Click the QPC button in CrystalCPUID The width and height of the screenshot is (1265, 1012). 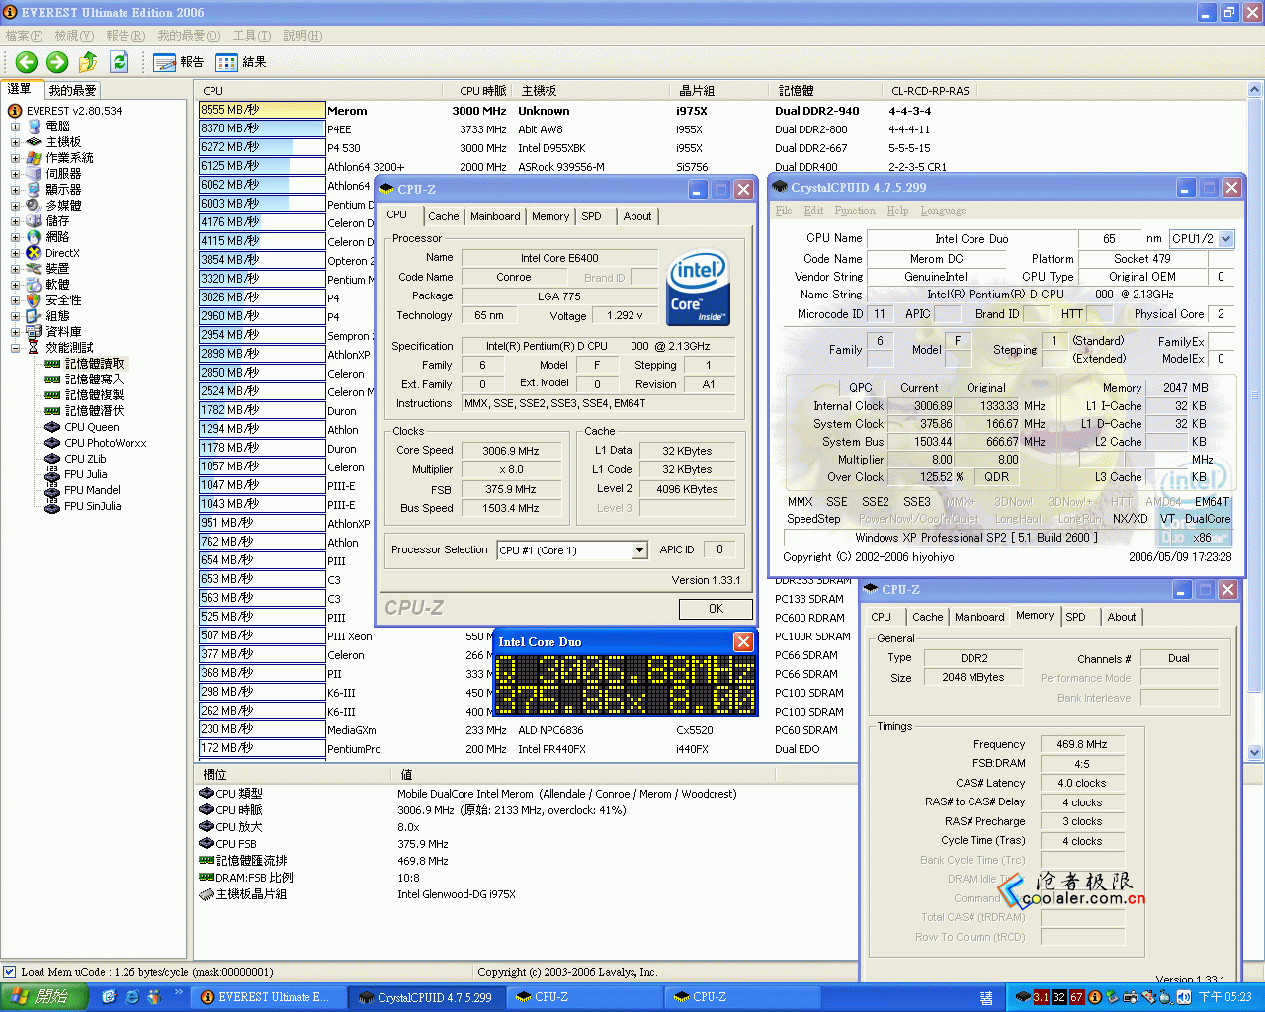tap(860, 388)
